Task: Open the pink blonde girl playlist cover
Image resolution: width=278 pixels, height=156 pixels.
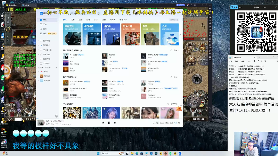Action: pos(170,112)
